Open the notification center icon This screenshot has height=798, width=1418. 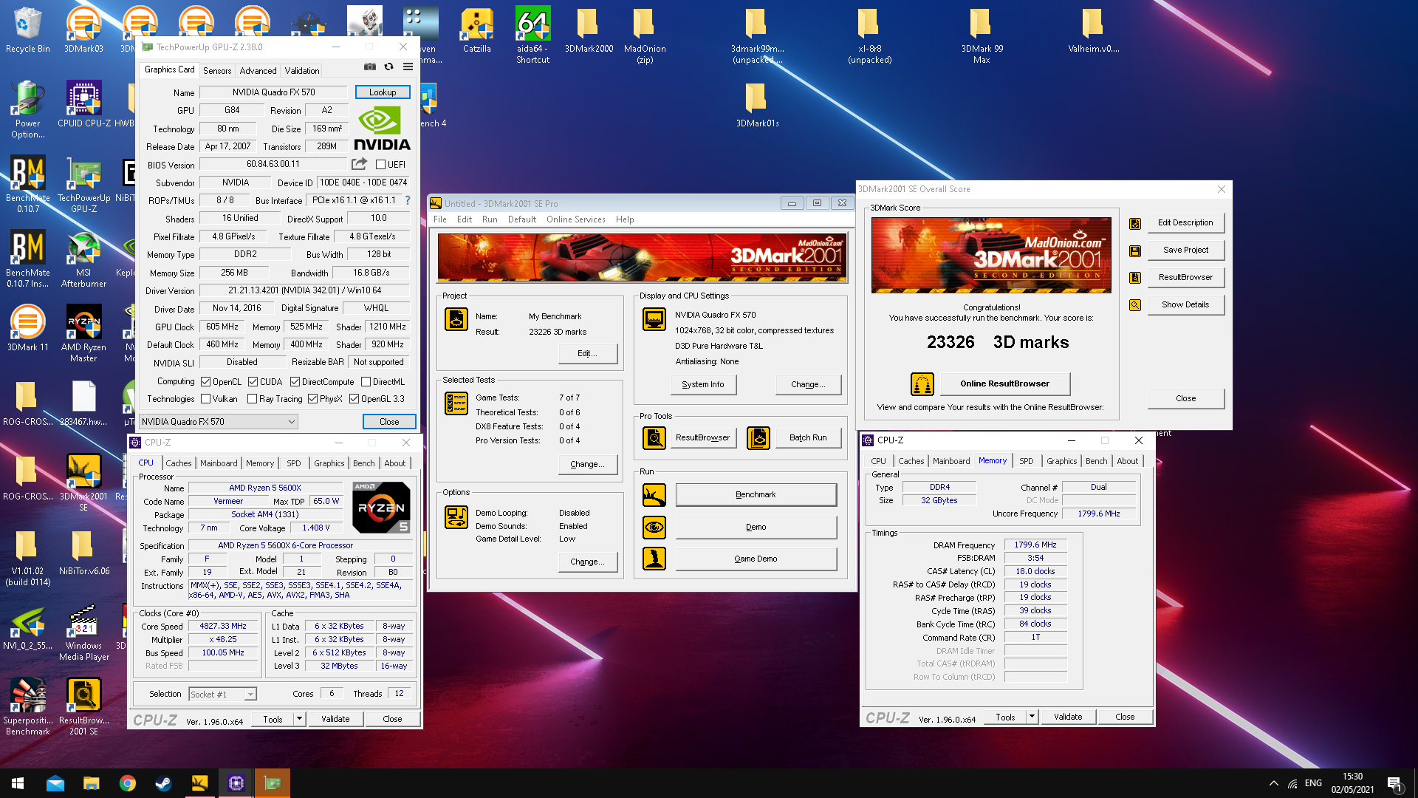coord(1395,783)
